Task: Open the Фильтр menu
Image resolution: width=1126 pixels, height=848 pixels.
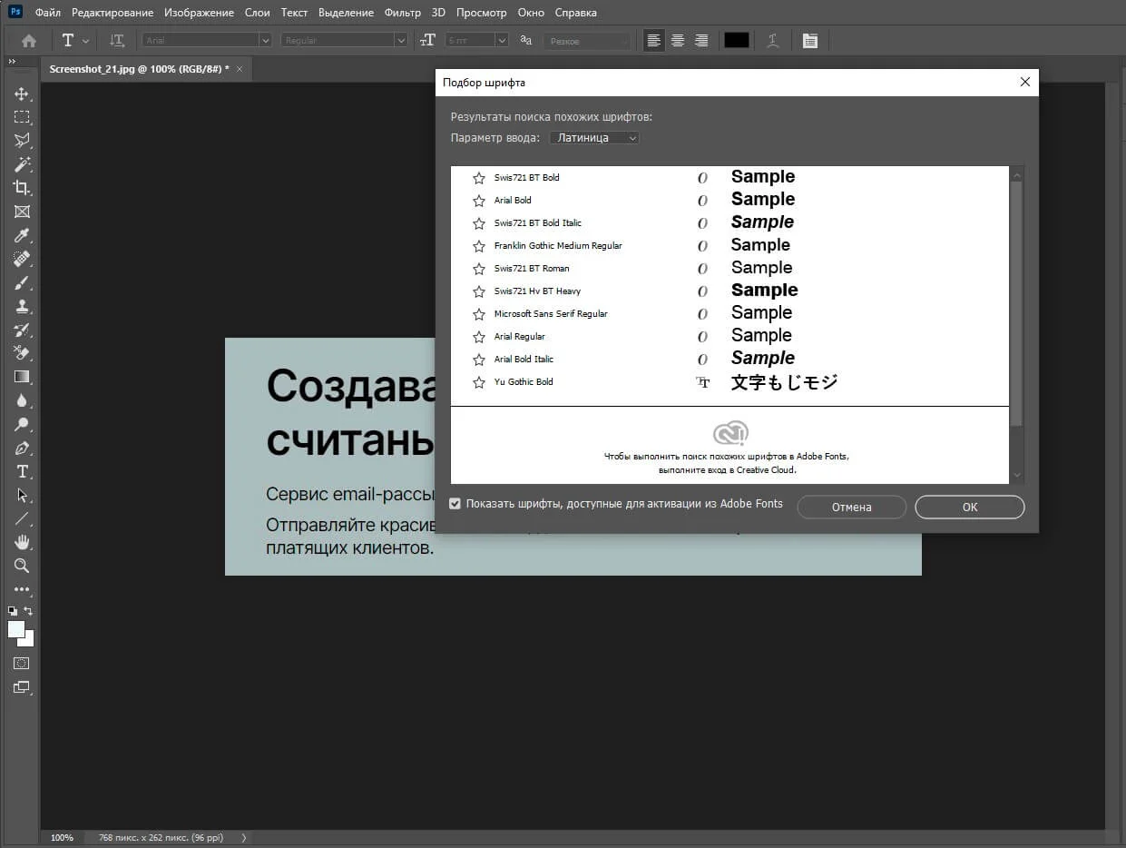Action: [x=403, y=13]
